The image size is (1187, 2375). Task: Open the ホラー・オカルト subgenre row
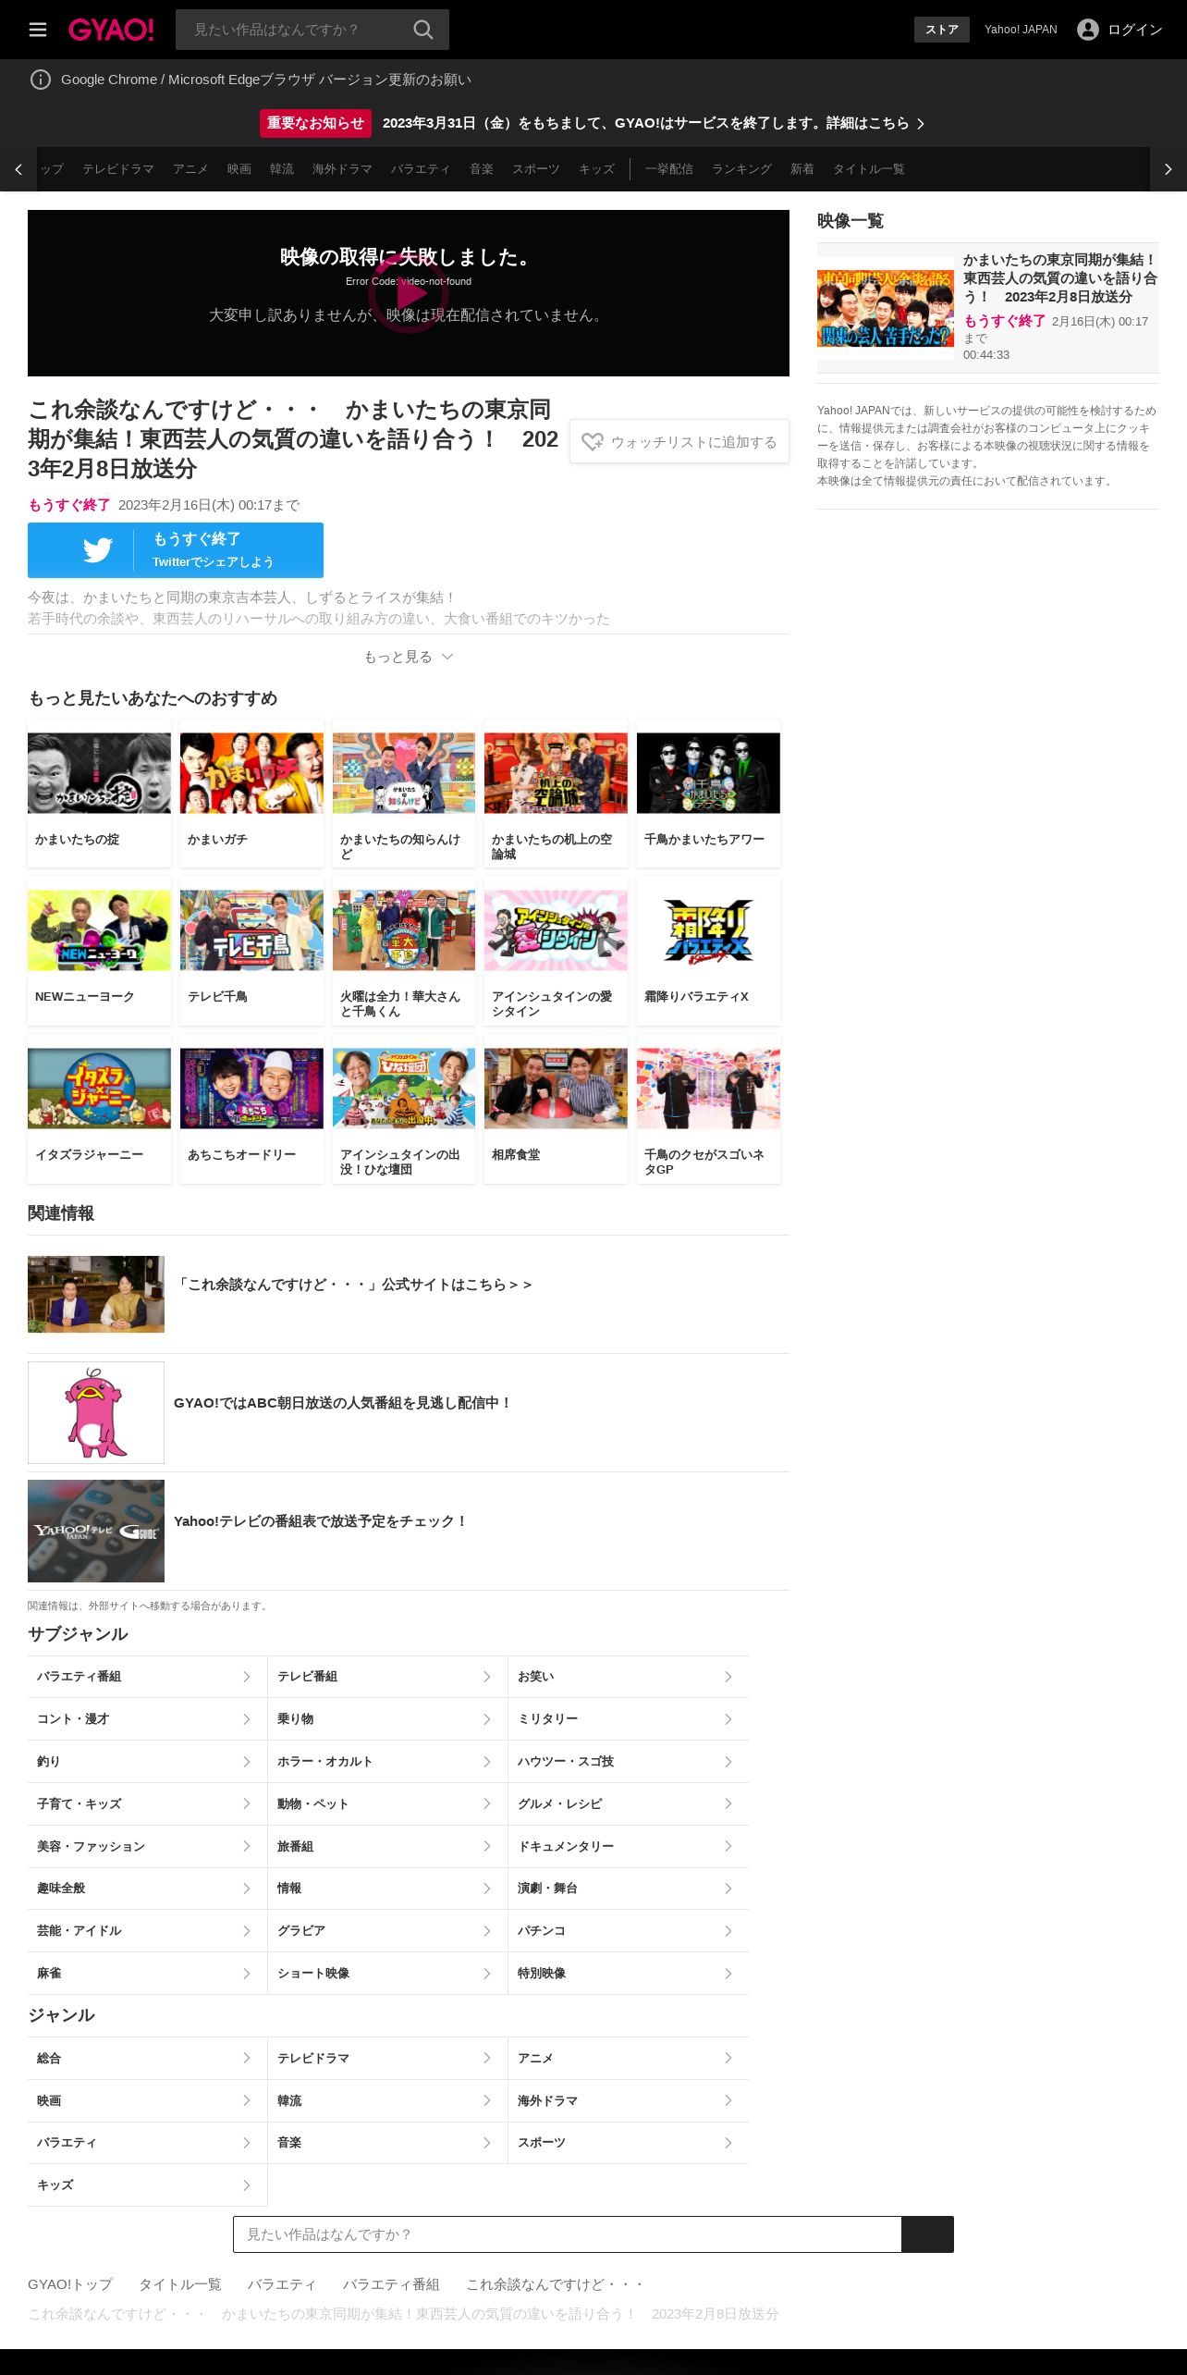(x=387, y=1762)
